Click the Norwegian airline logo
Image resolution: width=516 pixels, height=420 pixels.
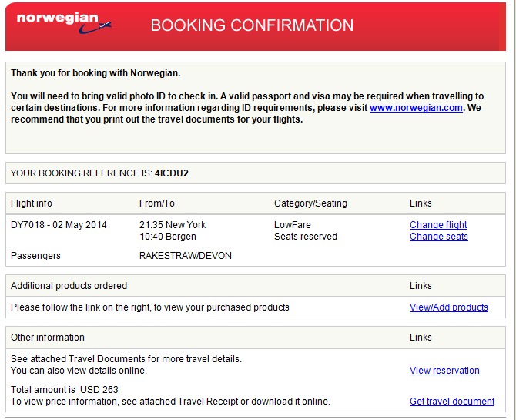coord(64,23)
